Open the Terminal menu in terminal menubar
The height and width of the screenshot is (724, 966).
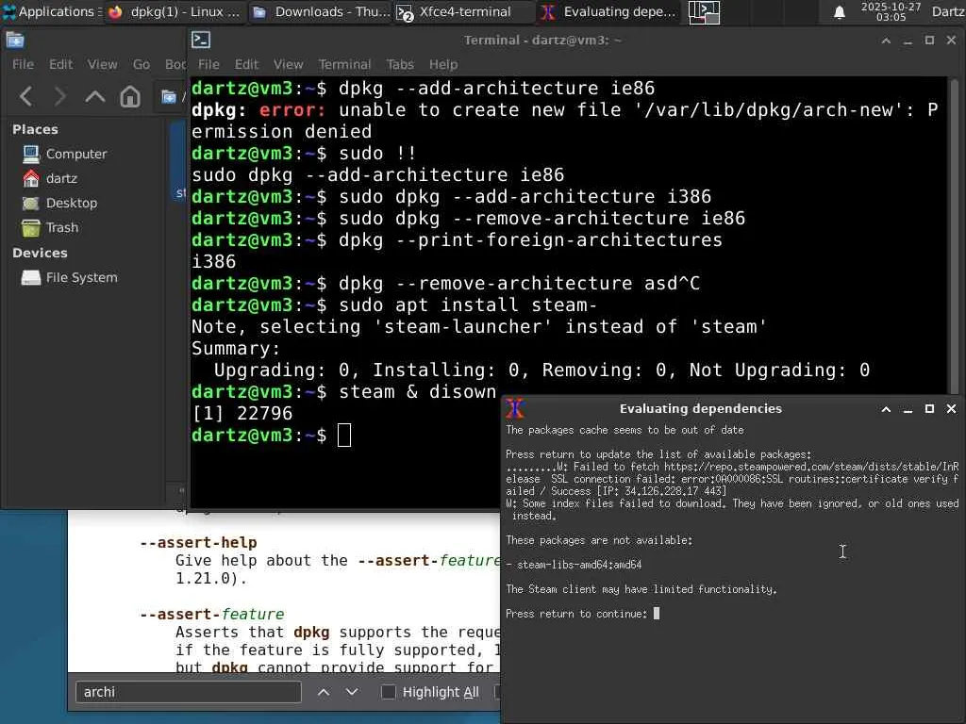coord(344,64)
